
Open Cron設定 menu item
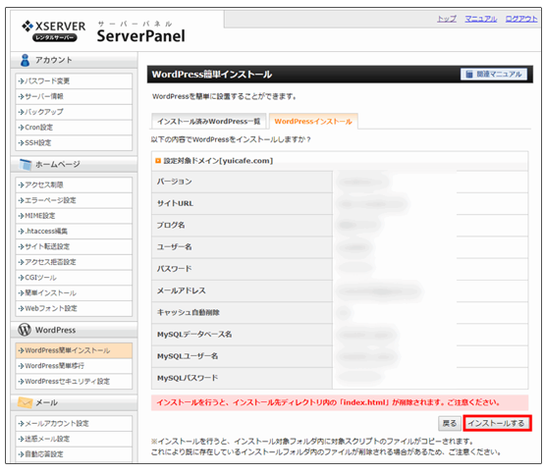74,128
